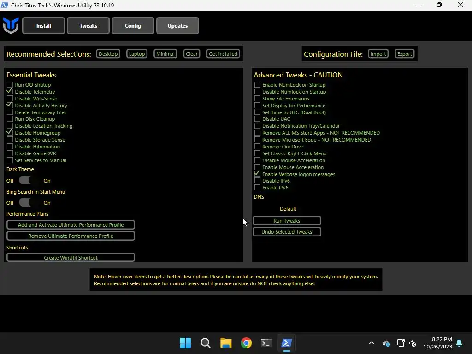Check Disable IPv6

click(x=257, y=181)
